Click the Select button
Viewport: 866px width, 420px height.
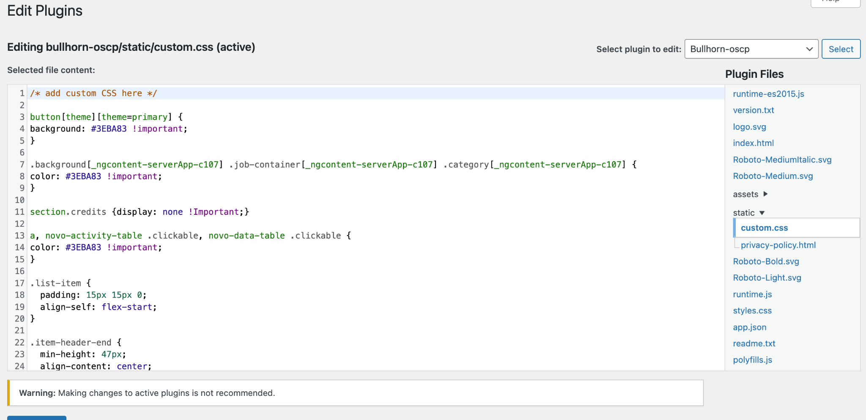[841, 49]
